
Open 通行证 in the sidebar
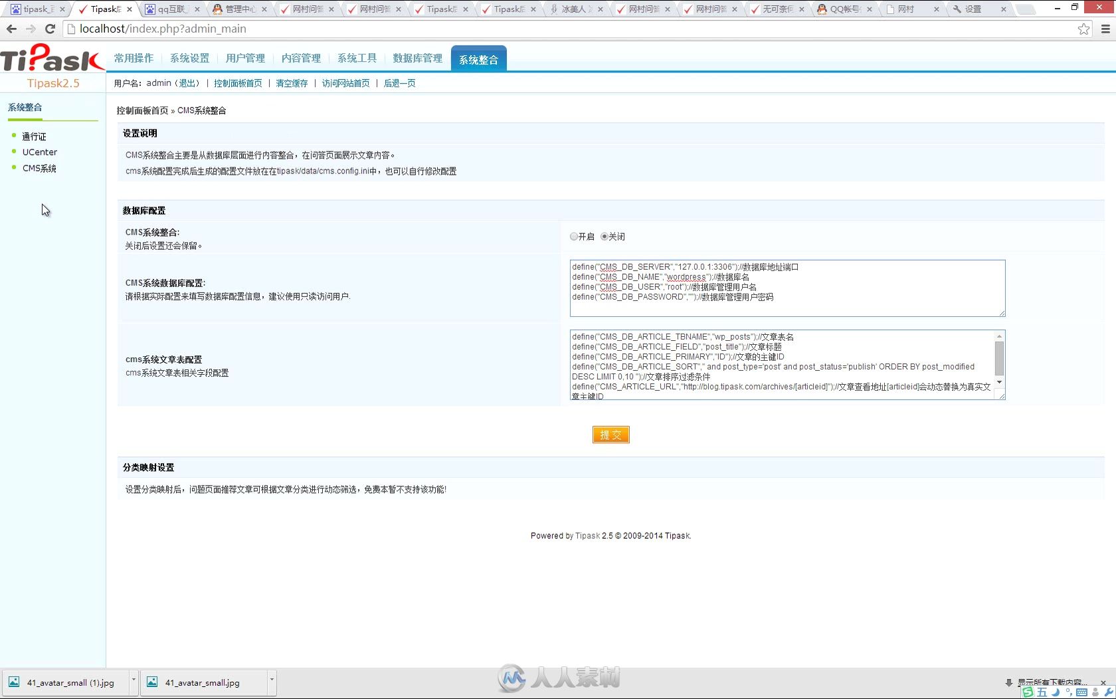tap(34, 136)
